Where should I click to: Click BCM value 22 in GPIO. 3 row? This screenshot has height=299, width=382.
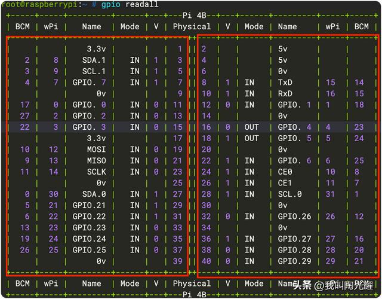point(25,127)
